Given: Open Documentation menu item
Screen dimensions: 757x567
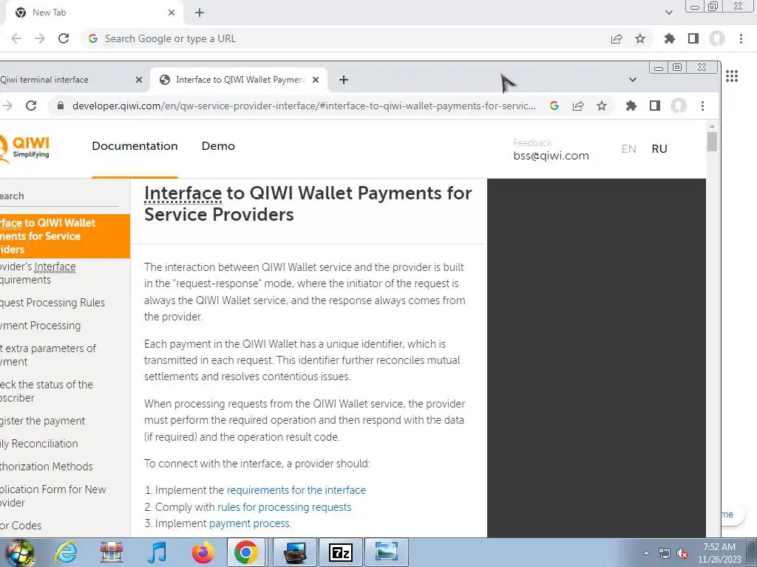Looking at the screenshot, I should (135, 145).
